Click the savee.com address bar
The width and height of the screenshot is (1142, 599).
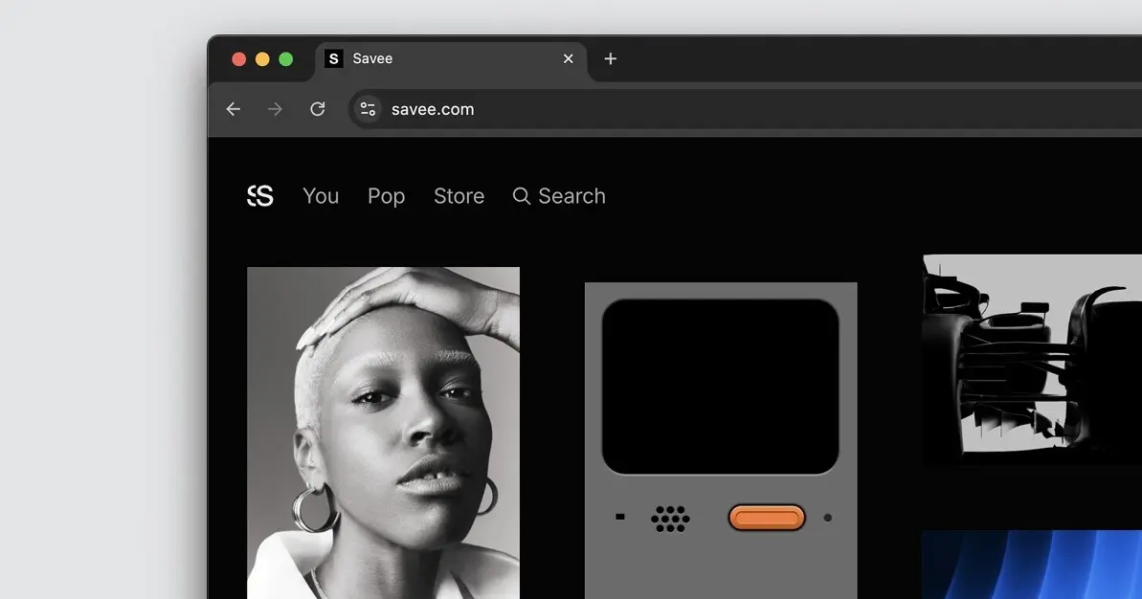tap(745, 109)
